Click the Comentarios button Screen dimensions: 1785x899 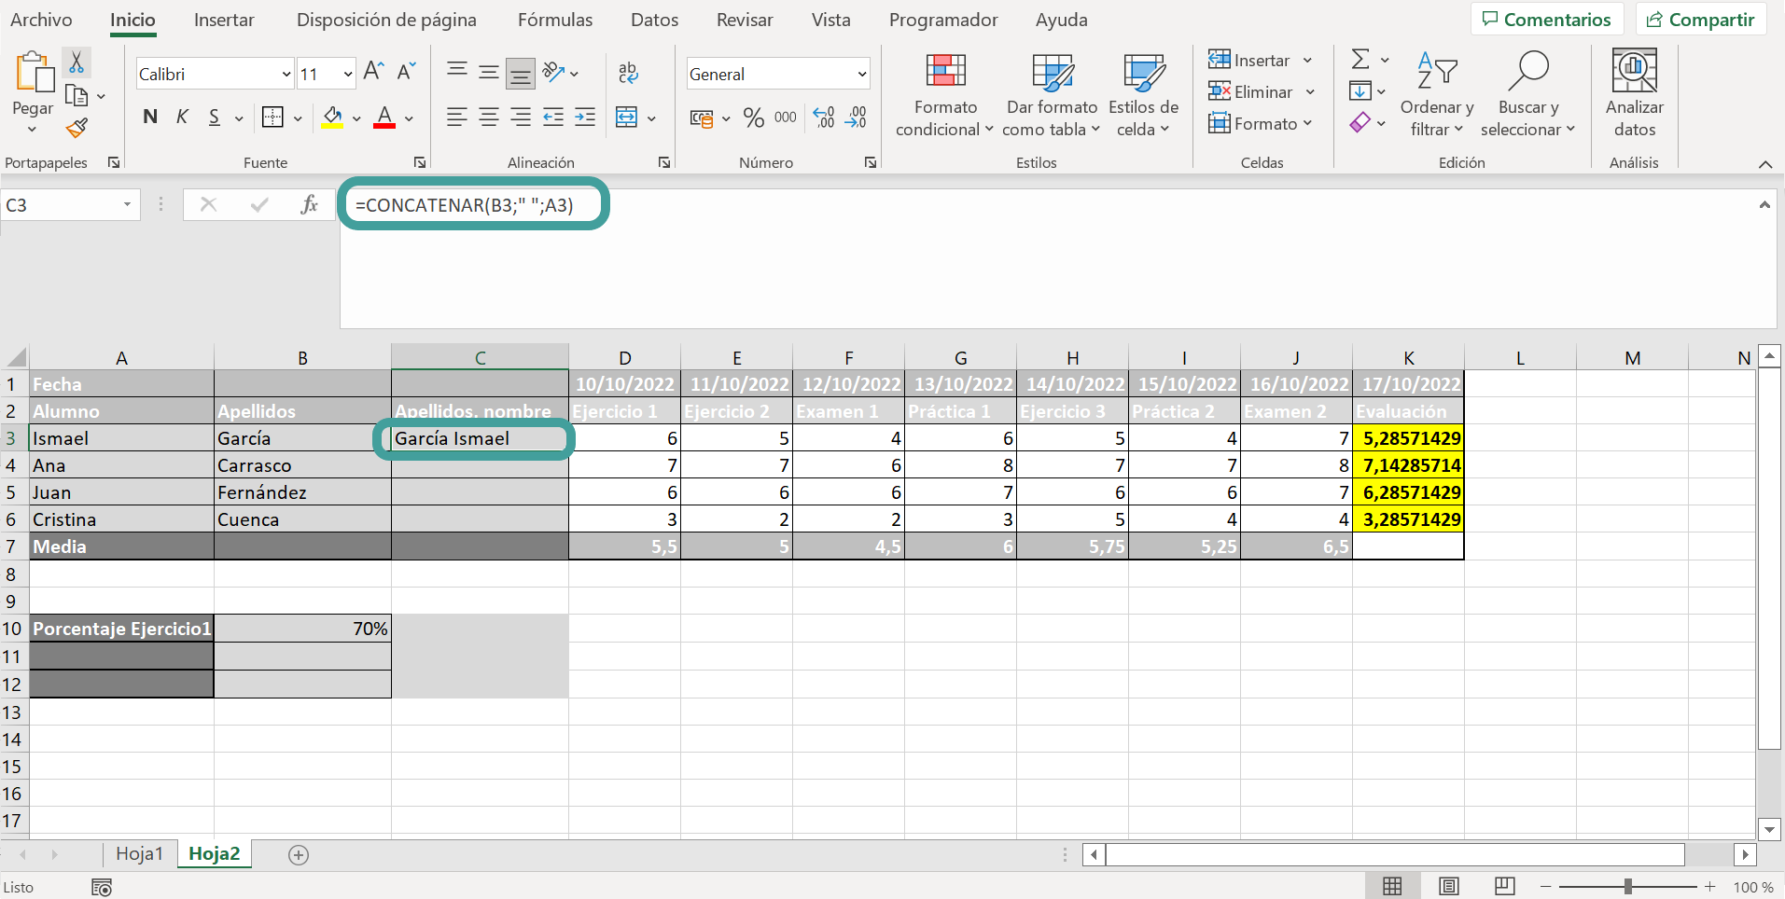tap(1547, 20)
